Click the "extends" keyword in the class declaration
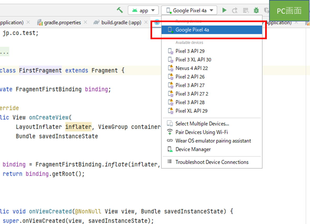Screen dimensions: 310x224 pyautogui.click(x=76, y=71)
